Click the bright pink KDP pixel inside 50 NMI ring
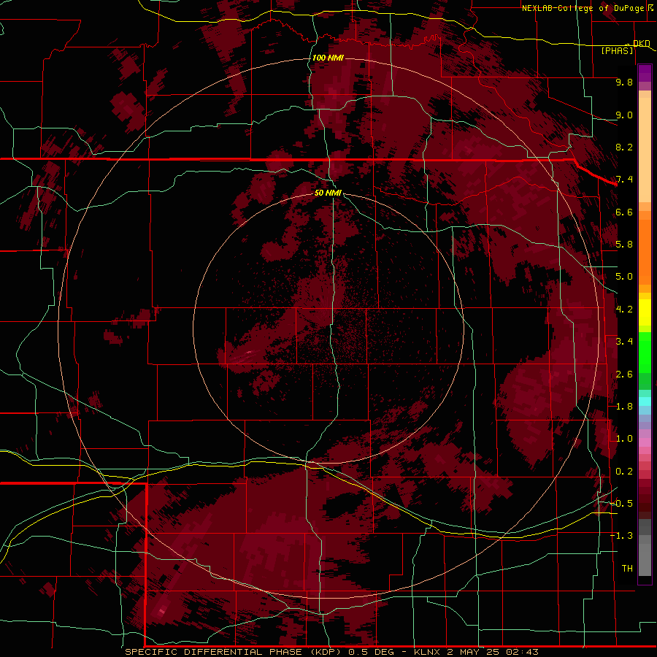Image resolution: width=657 pixels, height=657 pixels. point(250,353)
